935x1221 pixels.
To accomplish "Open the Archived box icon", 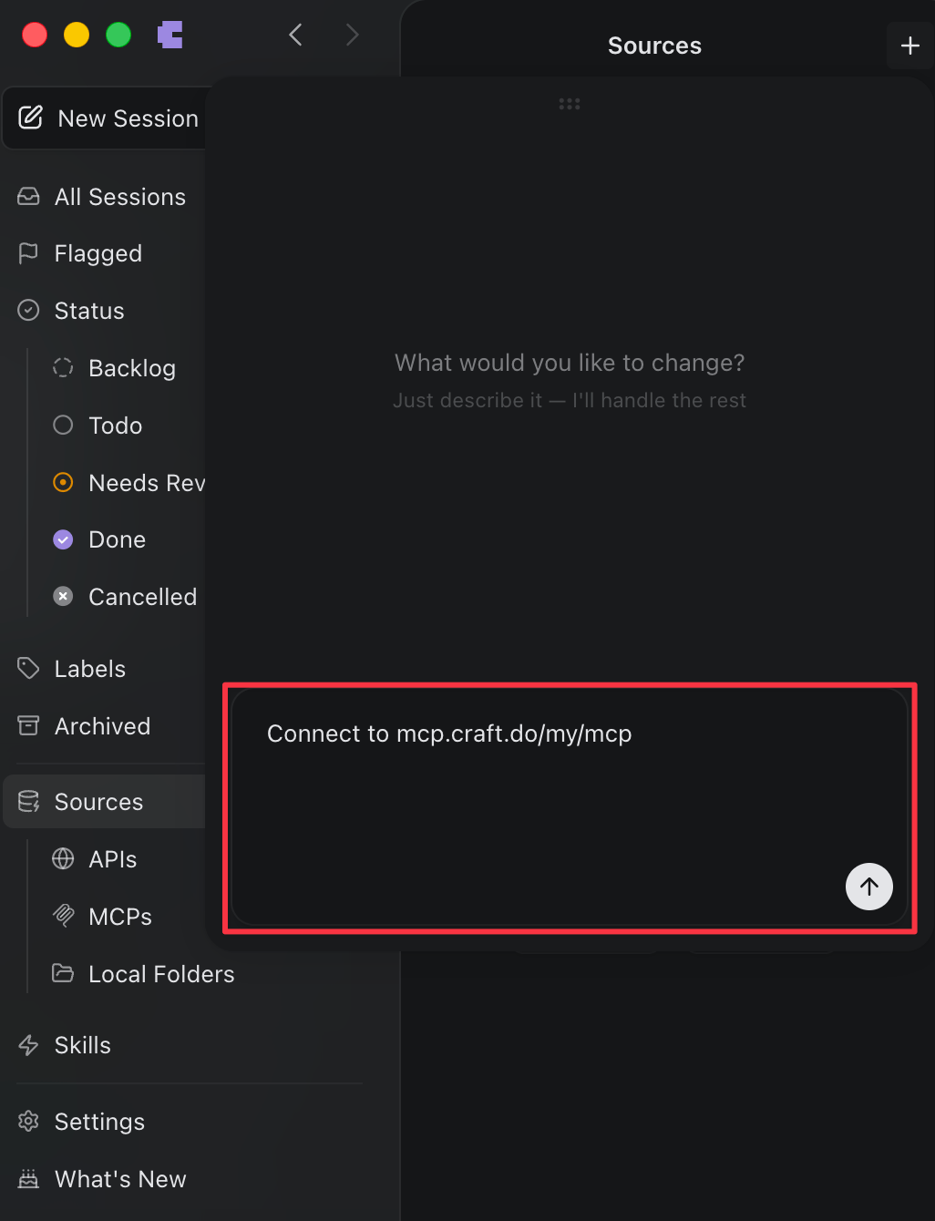I will pos(28,725).
